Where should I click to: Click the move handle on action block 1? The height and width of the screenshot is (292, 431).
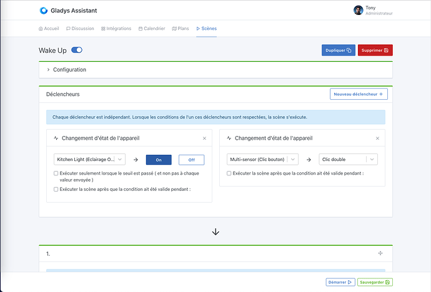[380, 253]
